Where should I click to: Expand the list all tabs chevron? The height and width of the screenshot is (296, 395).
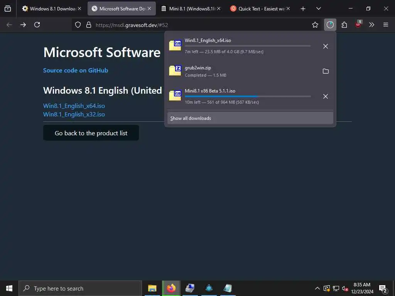[x=318, y=8]
